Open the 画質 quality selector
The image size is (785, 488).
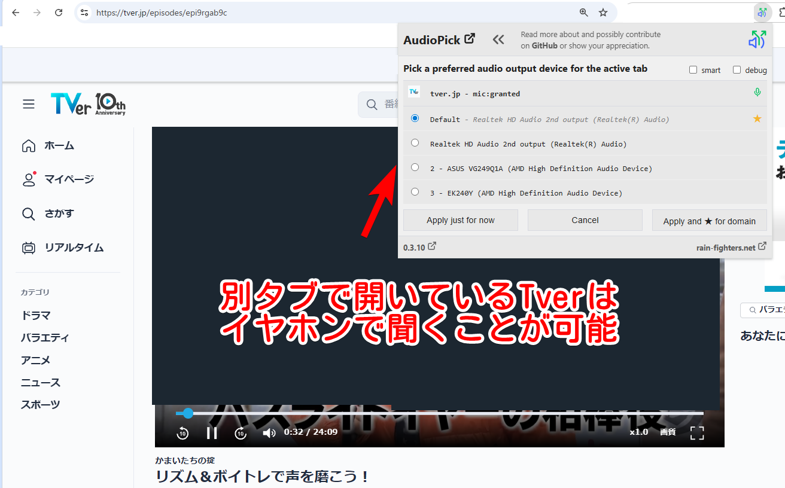(667, 432)
